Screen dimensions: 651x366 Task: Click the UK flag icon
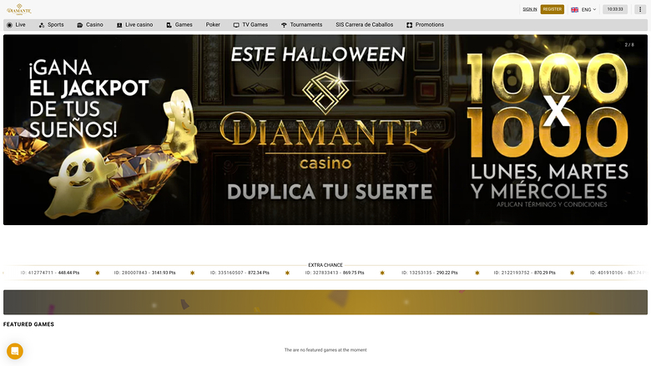click(574, 9)
